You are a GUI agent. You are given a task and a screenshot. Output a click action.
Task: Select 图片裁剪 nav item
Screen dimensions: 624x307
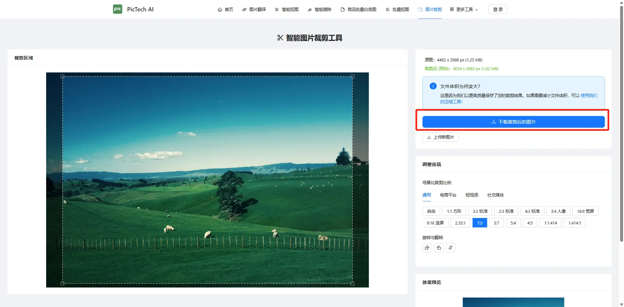[430, 9]
